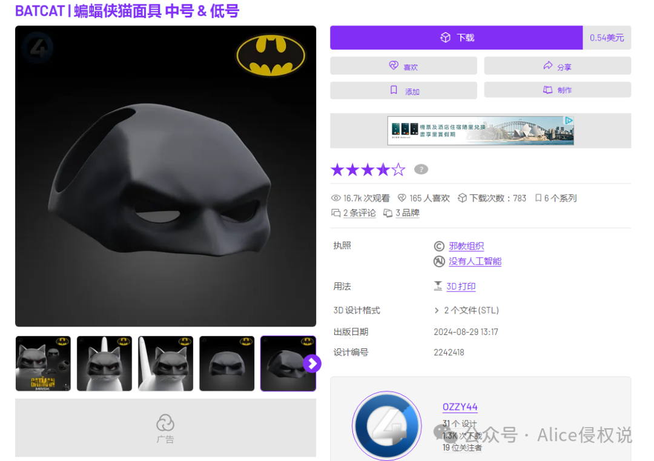The height and width of the screenshot is (461, 654).
Task: Click the main mask preview image
Action: [165, 176]
